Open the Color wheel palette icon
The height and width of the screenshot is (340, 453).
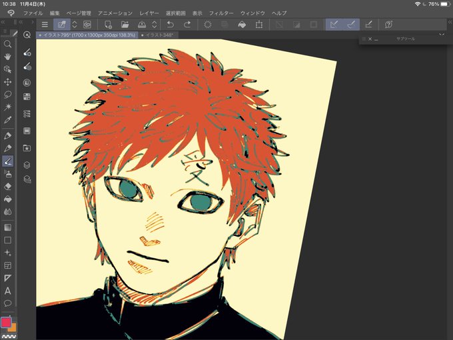pos(27,83)
